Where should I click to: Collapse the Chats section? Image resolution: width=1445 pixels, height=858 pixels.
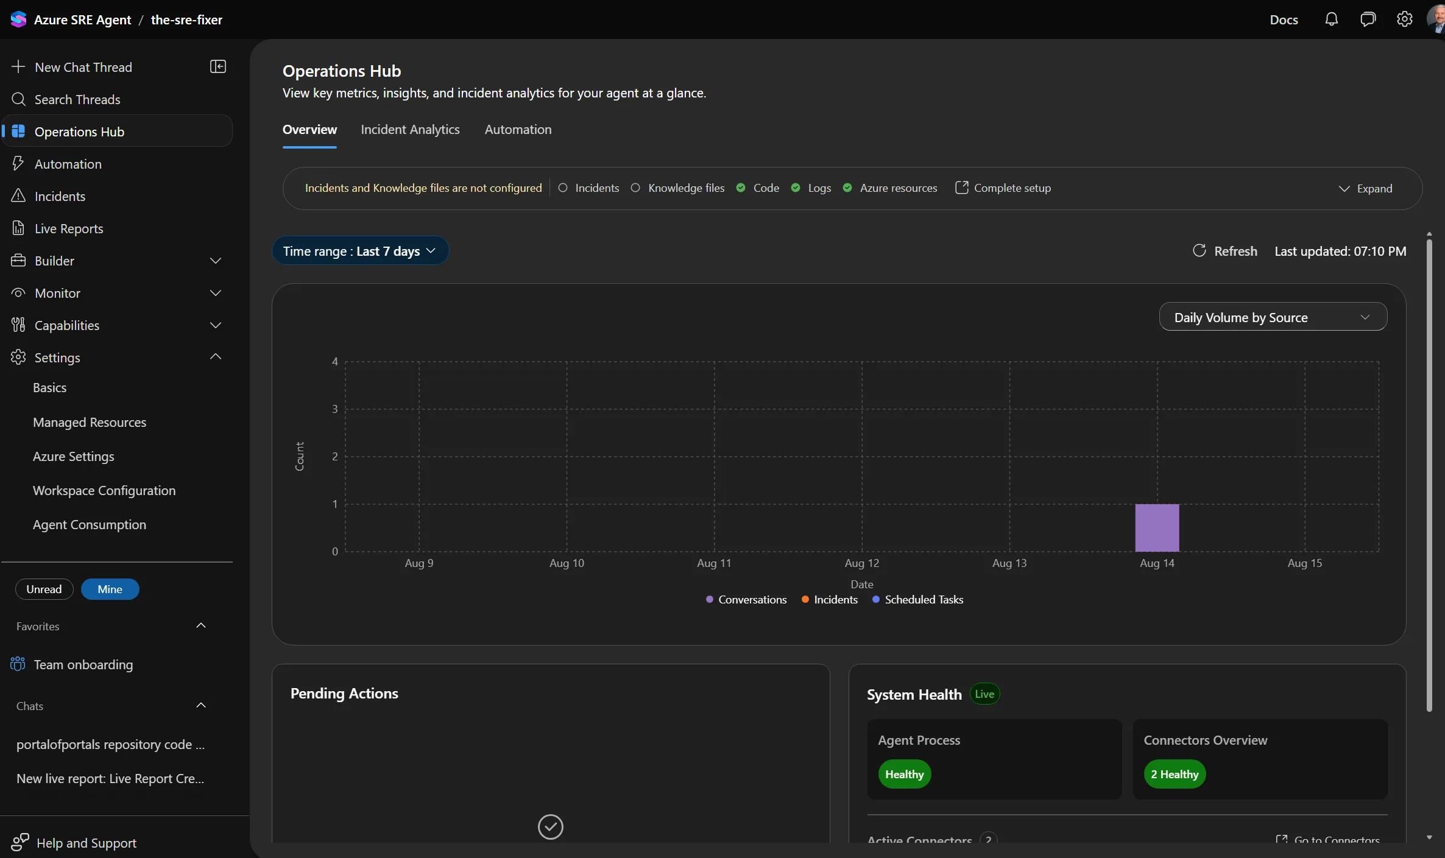click(201, 705)
